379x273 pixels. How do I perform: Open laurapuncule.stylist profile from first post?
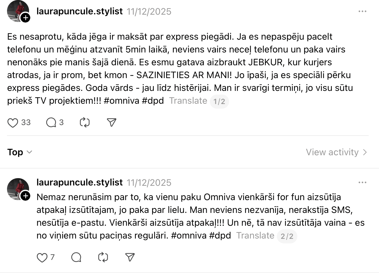pyautogui.click(x=80, y=12)
